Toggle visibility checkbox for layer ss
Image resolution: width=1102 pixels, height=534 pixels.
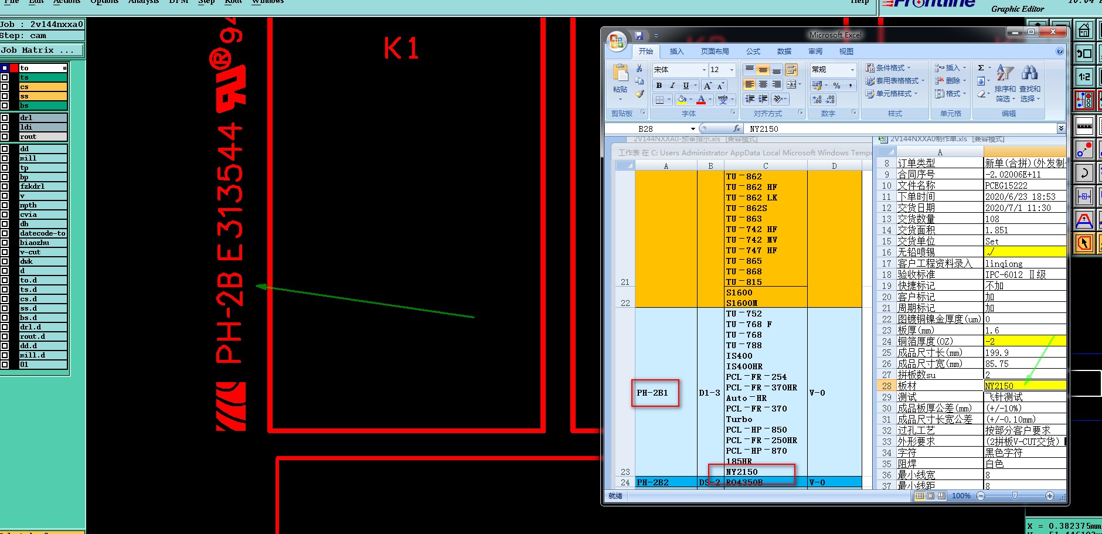[5, 96]
